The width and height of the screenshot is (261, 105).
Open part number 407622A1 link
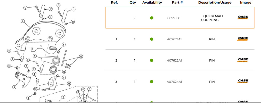point(174,60)
